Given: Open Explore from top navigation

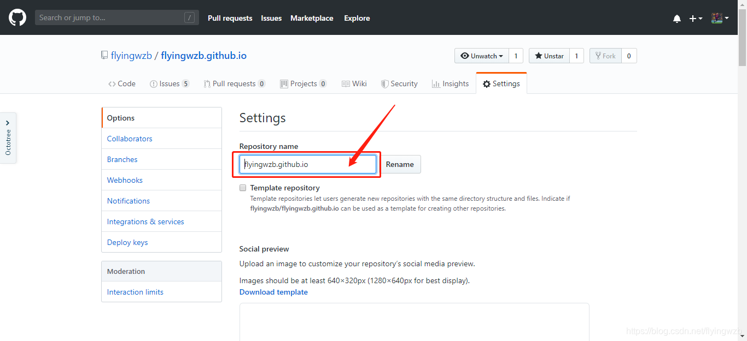Looking at the screenshot, I should [x=357, y=18].
